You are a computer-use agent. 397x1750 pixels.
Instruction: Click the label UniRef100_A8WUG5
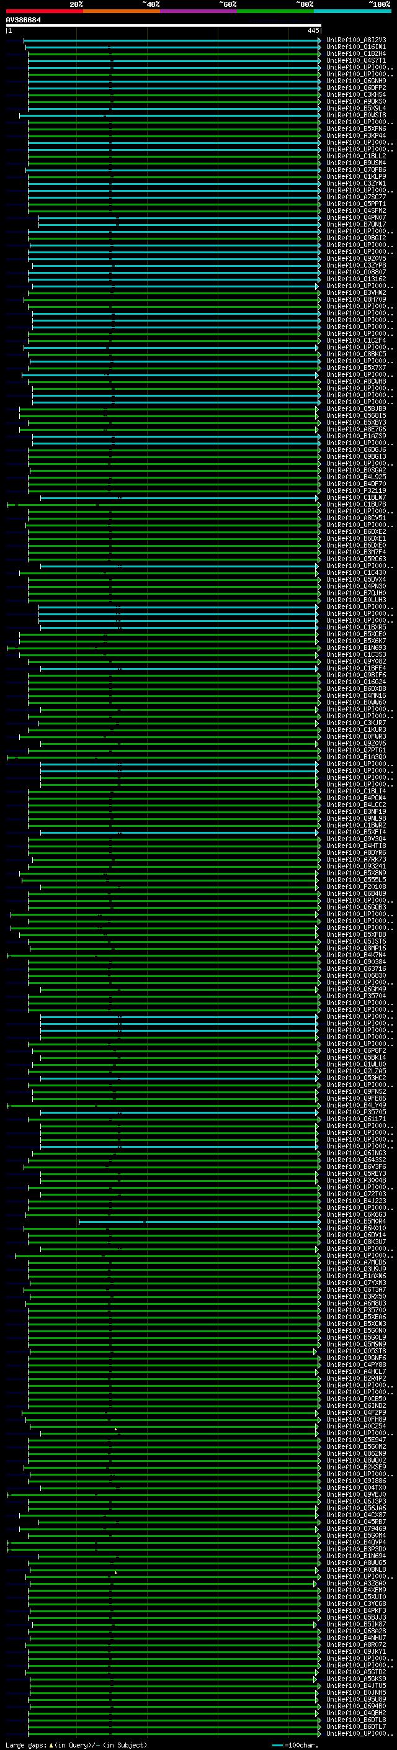click(x=356, y=1563)
